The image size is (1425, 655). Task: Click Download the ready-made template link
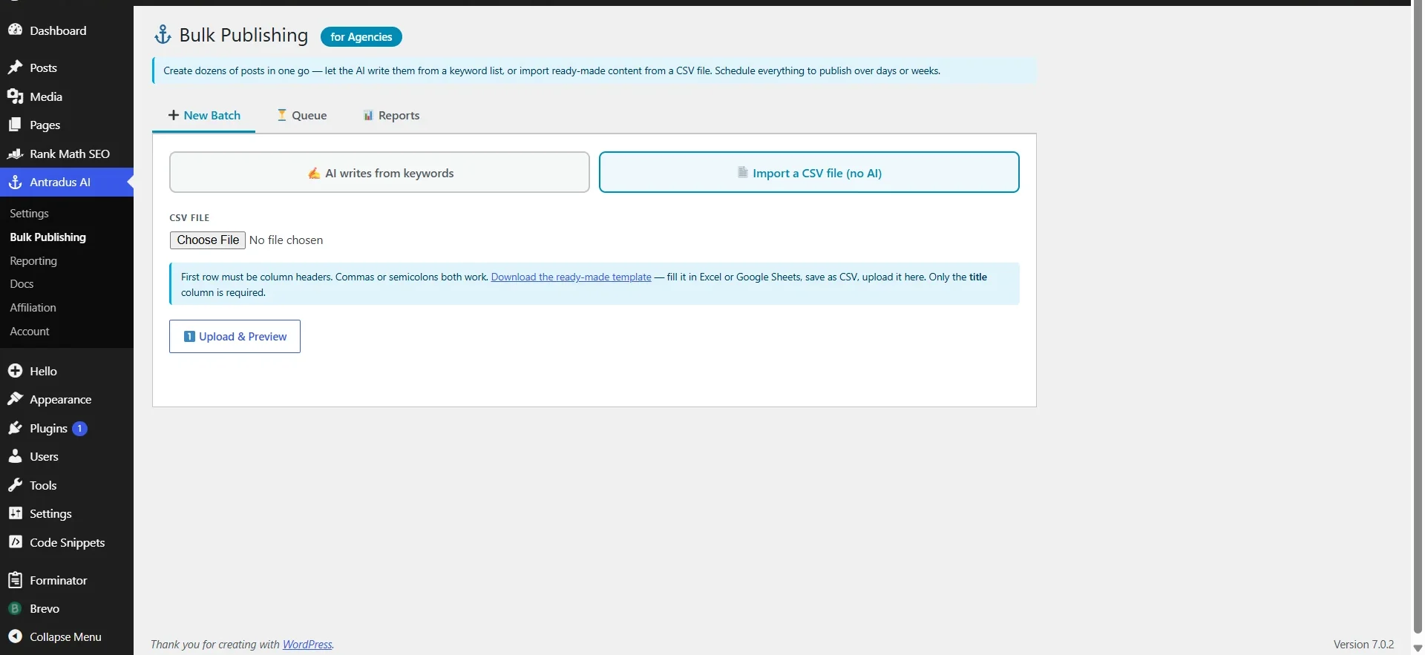(x=571, y=277)
